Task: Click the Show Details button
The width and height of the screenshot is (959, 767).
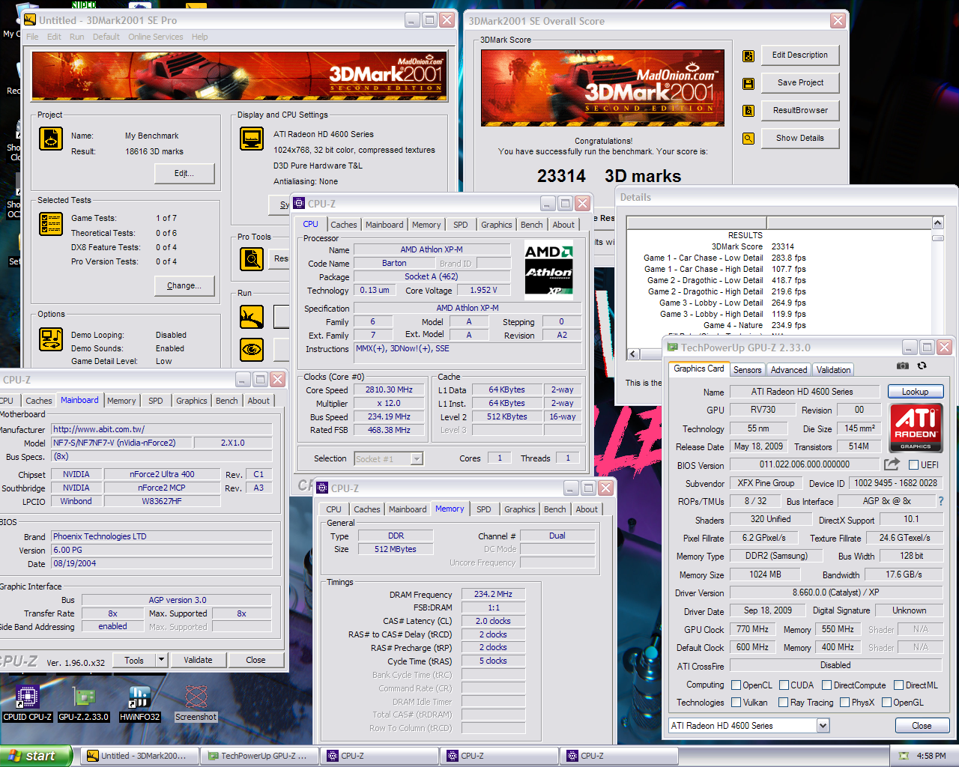Action: 800,139
